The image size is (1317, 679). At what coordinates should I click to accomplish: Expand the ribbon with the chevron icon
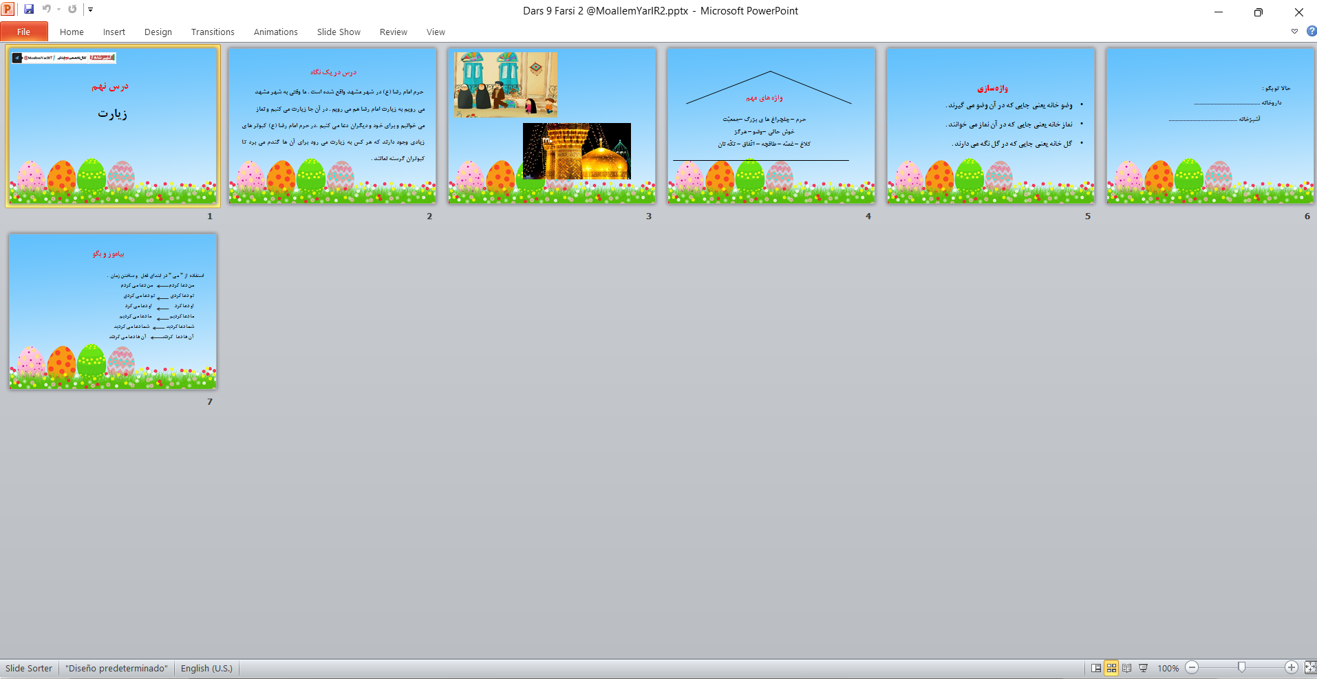(x=1294, y=32)
